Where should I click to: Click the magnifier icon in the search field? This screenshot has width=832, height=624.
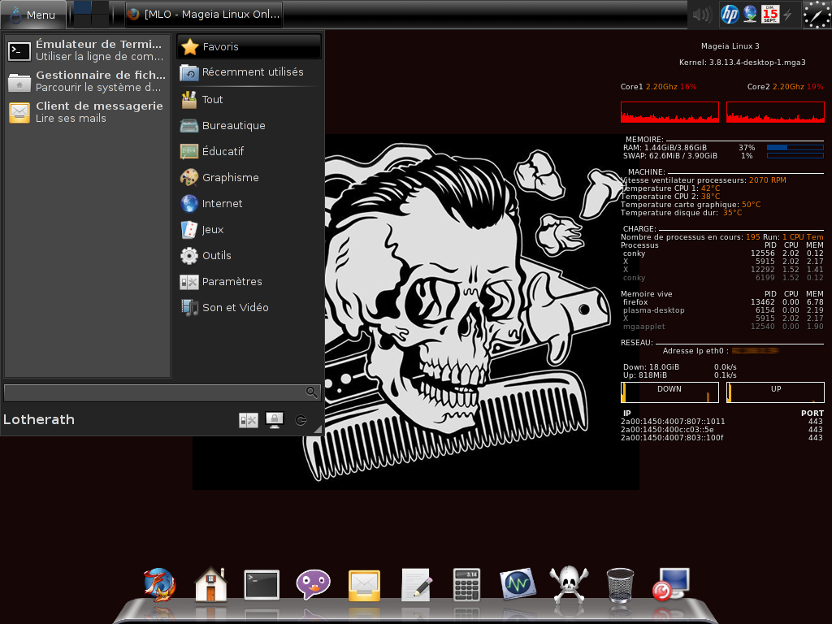(312, 392)
